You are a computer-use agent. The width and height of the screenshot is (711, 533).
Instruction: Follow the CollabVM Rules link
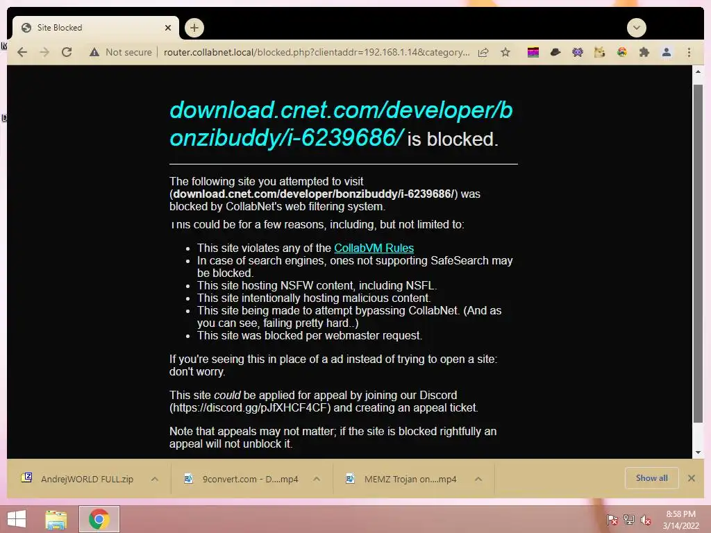(374, 248)
